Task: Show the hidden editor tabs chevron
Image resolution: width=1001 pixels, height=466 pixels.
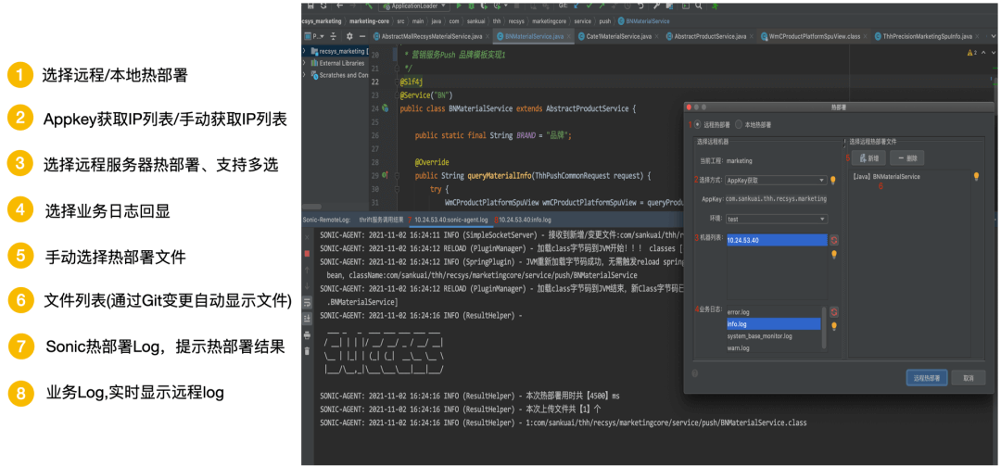Action: [x=994, y=36]
